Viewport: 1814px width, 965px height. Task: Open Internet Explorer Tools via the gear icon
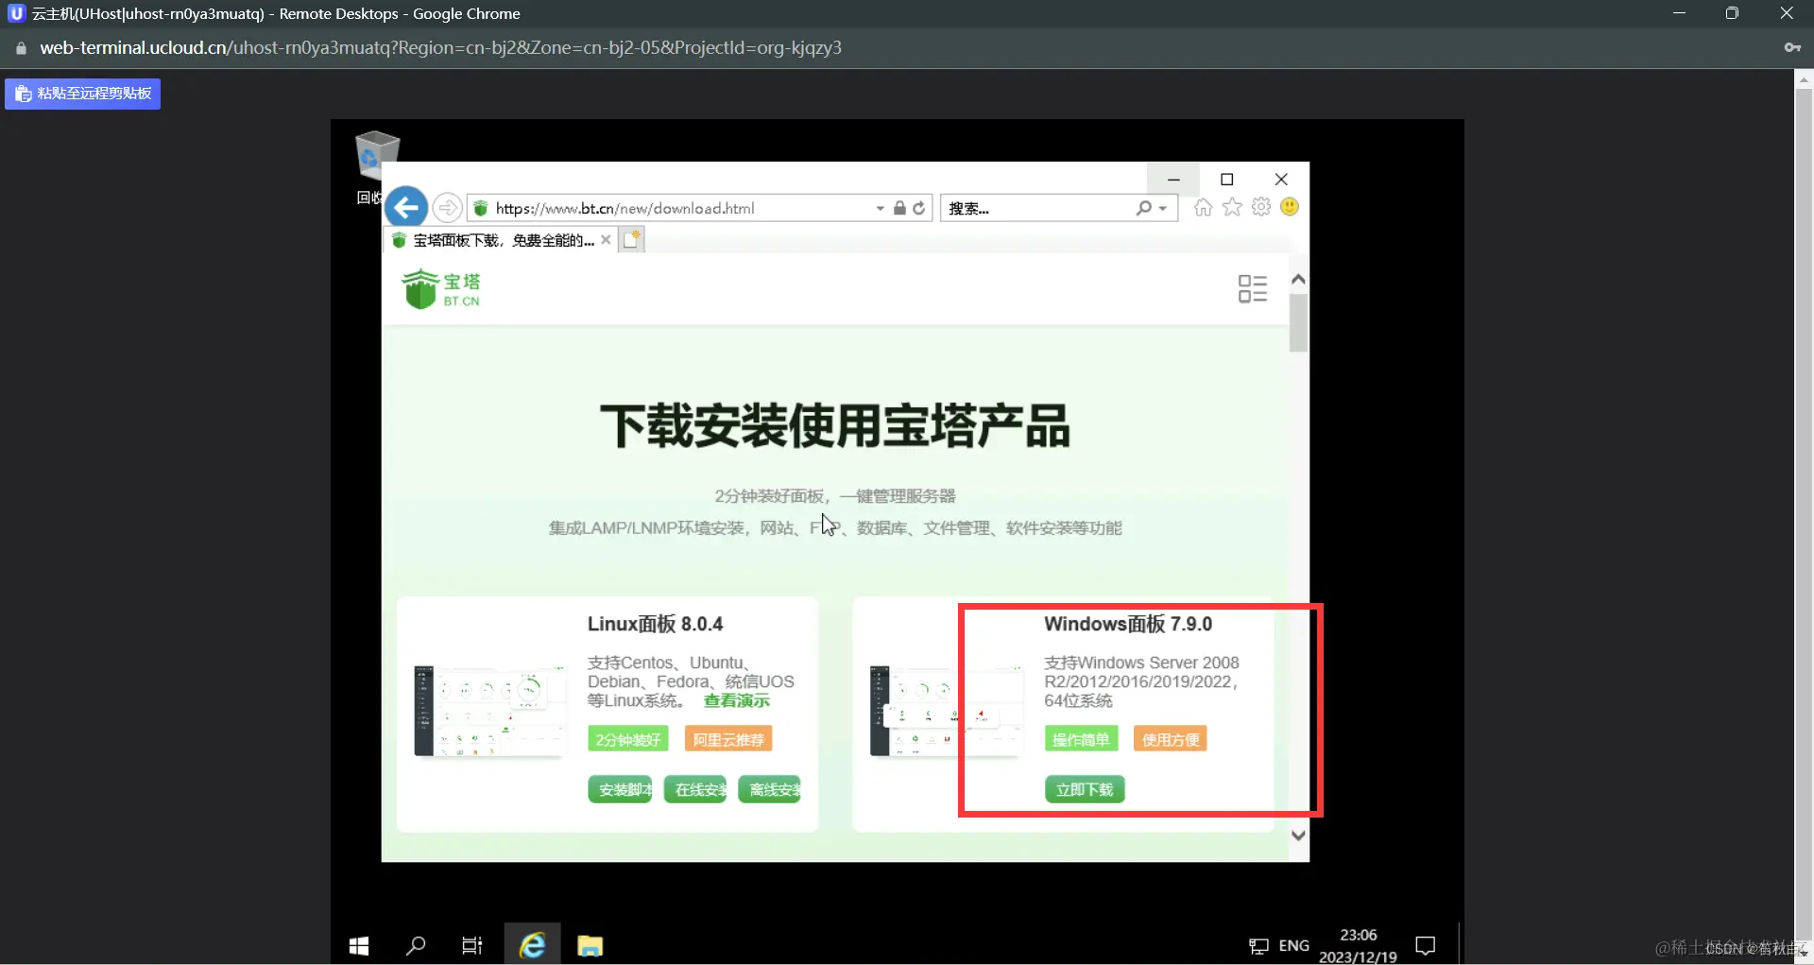pyautogui.click(x=1260, y=207)
